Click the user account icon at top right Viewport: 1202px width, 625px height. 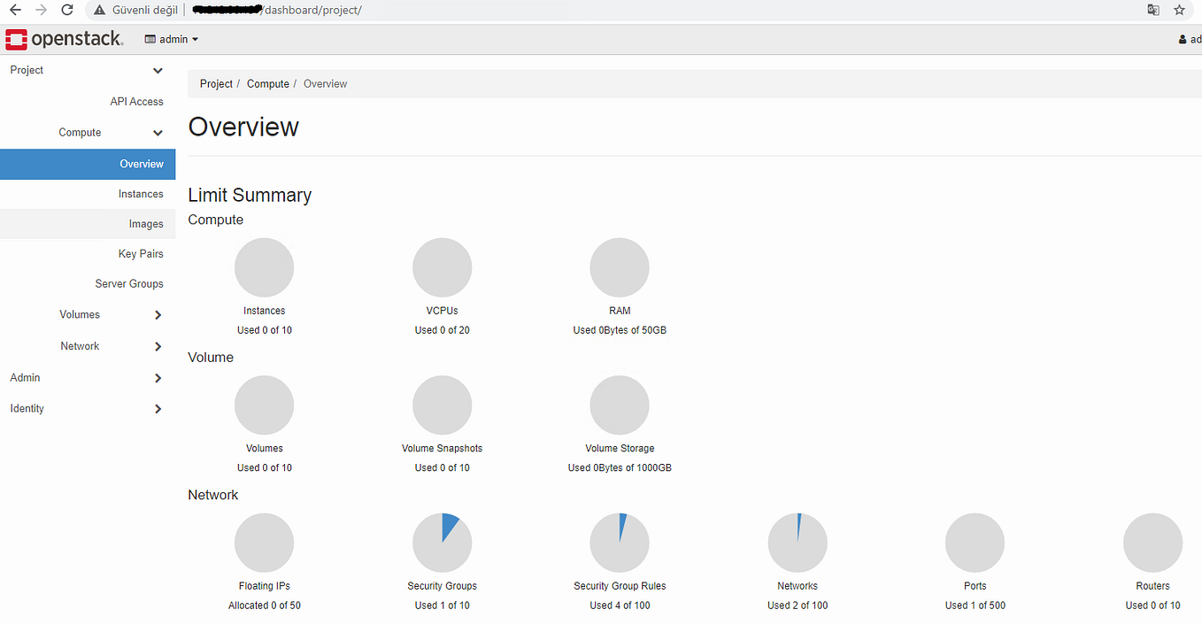pos(1183,40)
